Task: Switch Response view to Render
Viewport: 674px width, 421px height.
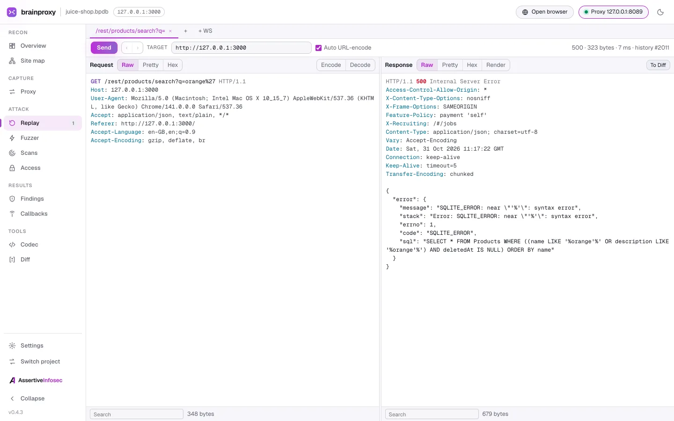Action: click(496, 65)
